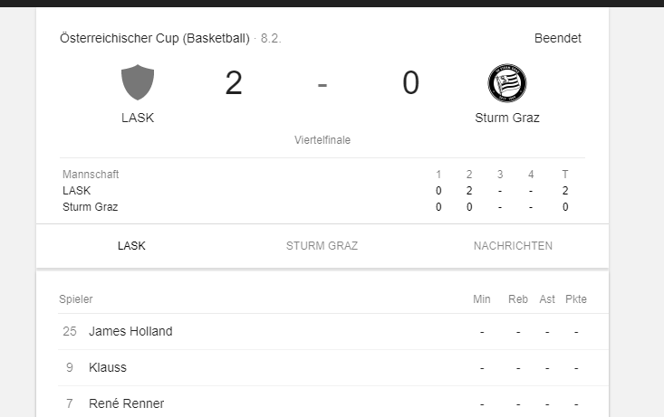Open the Österreichischer Cup (Basketball) title
Viewport: 664px width, 417px height.
pyautogui.click(x=155, y=38)
